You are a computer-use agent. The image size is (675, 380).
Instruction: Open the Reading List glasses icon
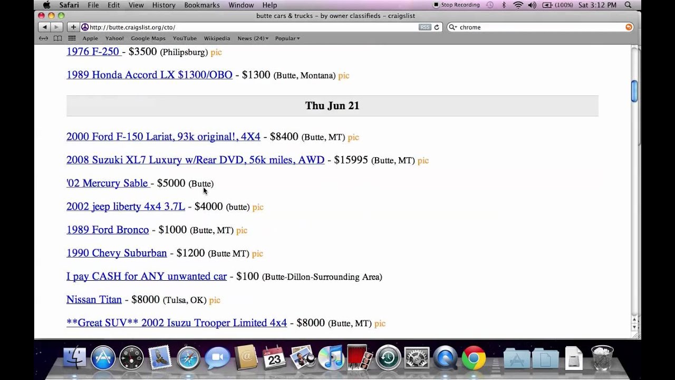[44, 38]
